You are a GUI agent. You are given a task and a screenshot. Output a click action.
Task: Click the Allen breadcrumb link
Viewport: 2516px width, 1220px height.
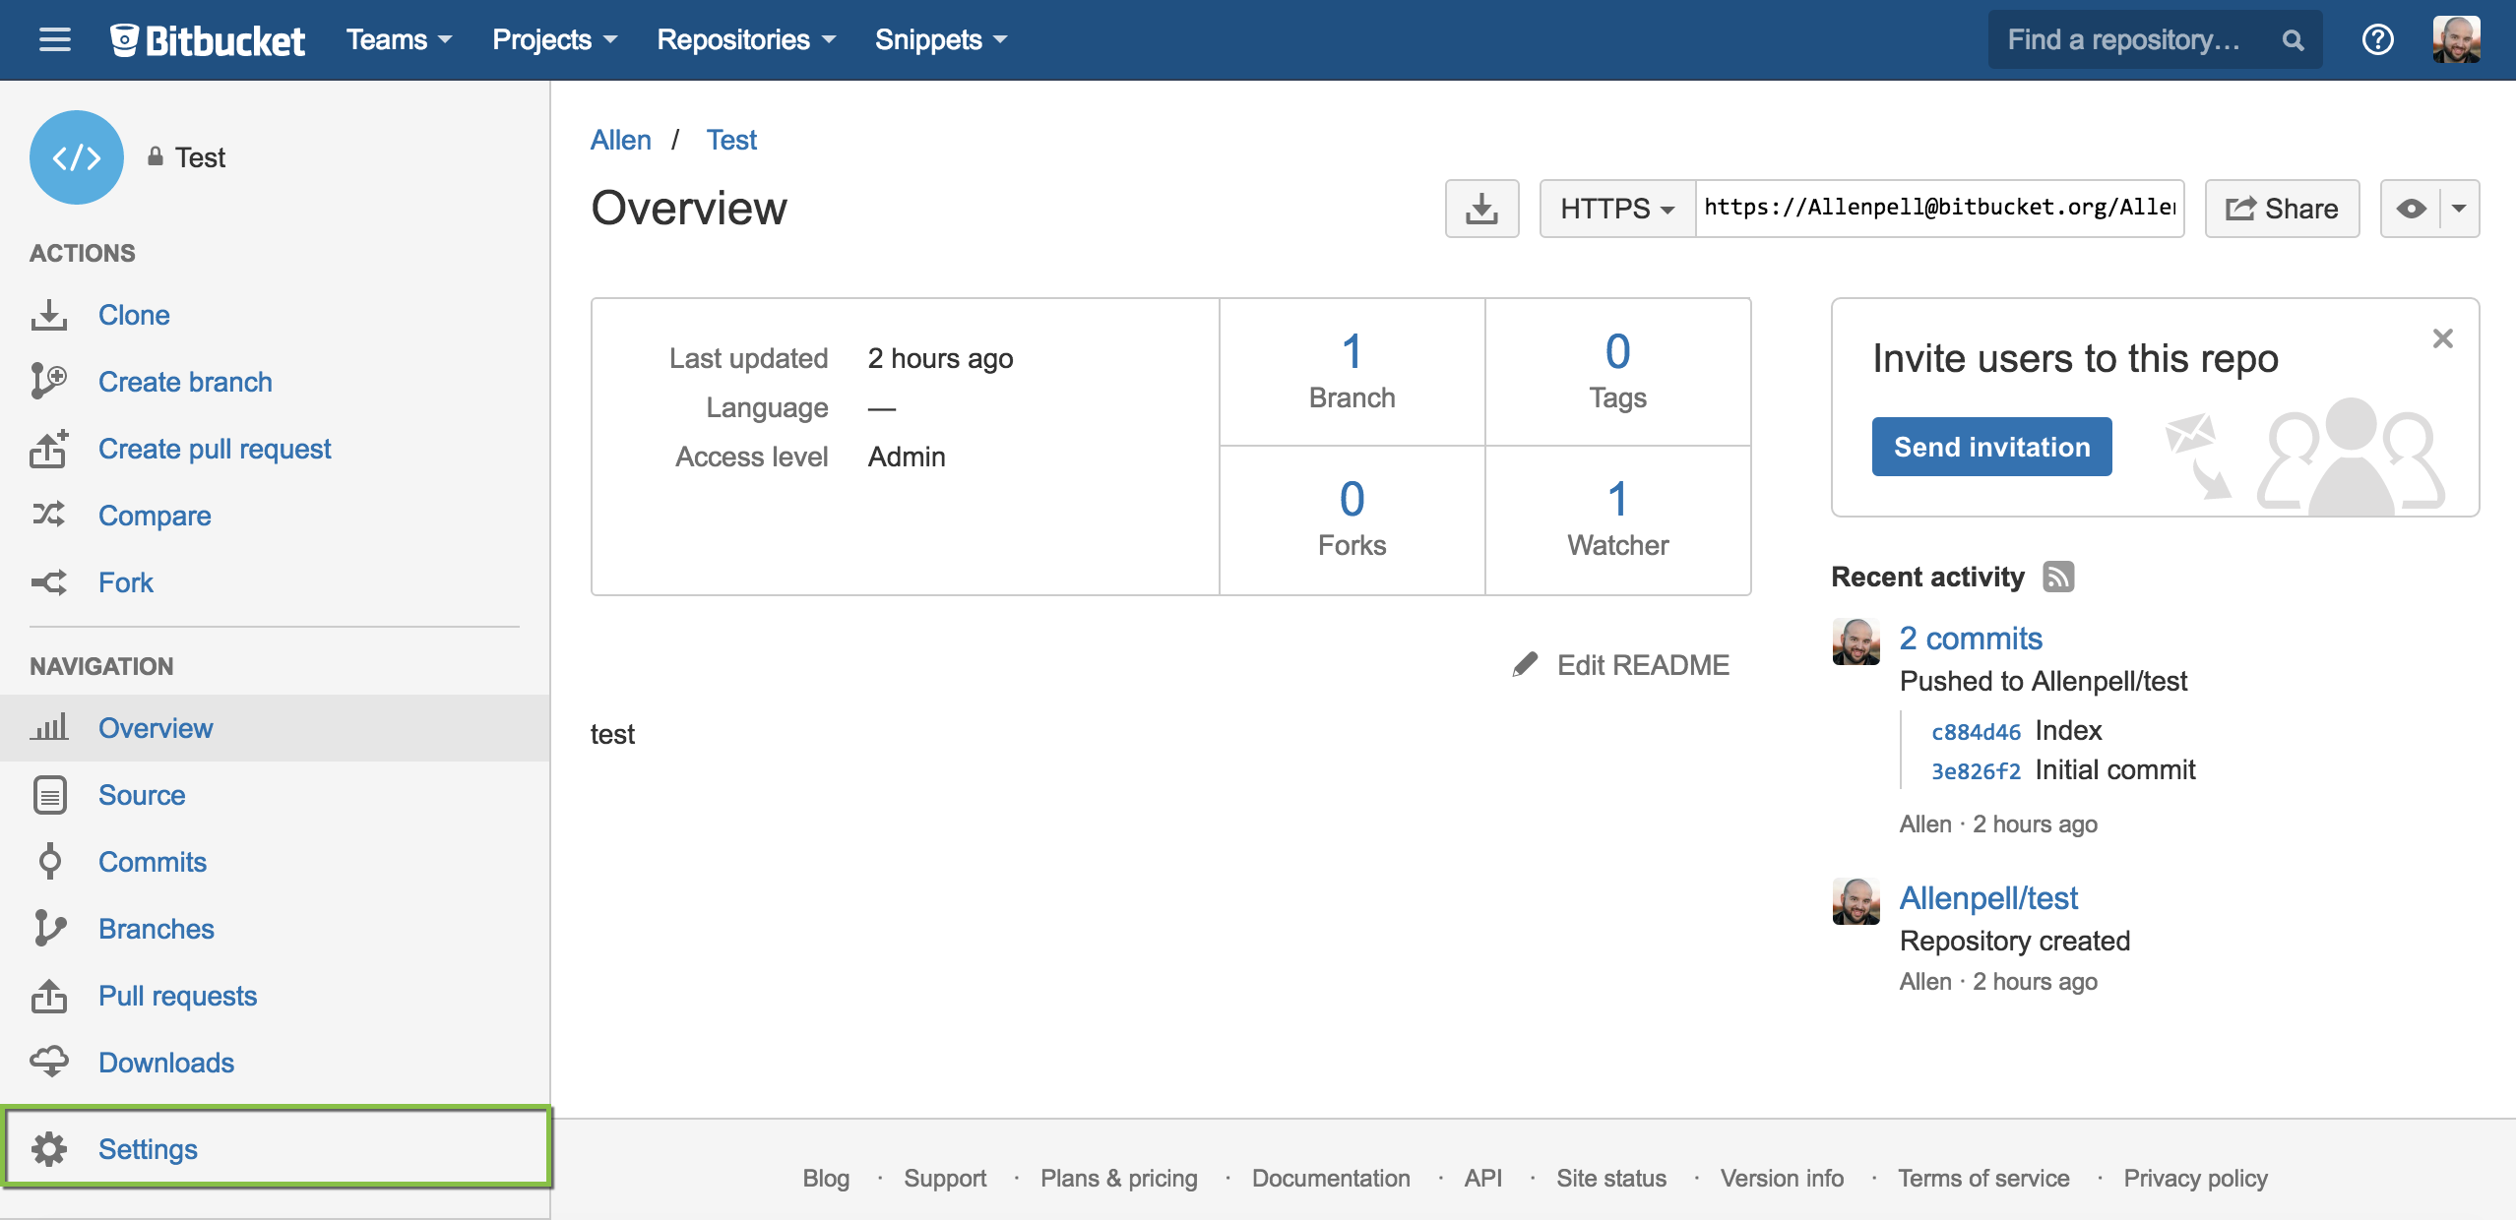[620, 140]
